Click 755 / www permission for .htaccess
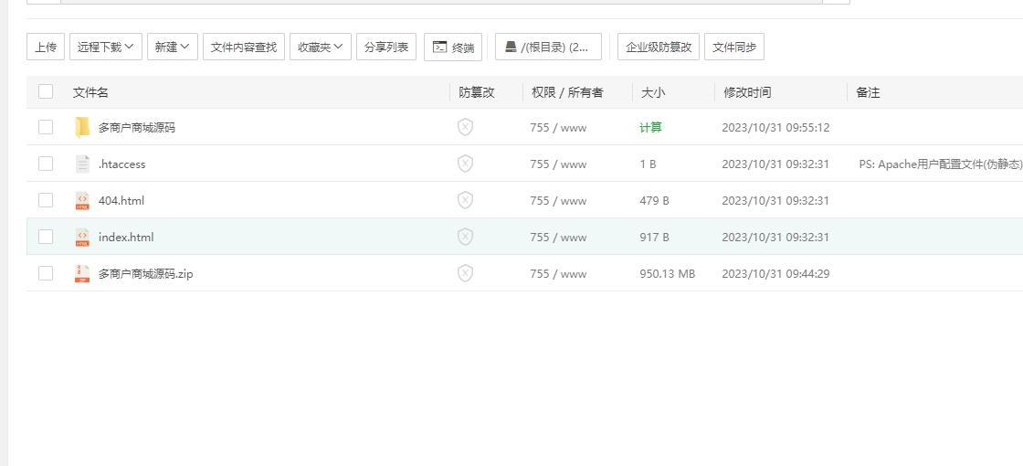The width and height of the screenshot is (1023, 466). [558, 164]
